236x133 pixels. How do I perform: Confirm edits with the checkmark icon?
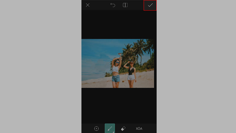point(150,5)
